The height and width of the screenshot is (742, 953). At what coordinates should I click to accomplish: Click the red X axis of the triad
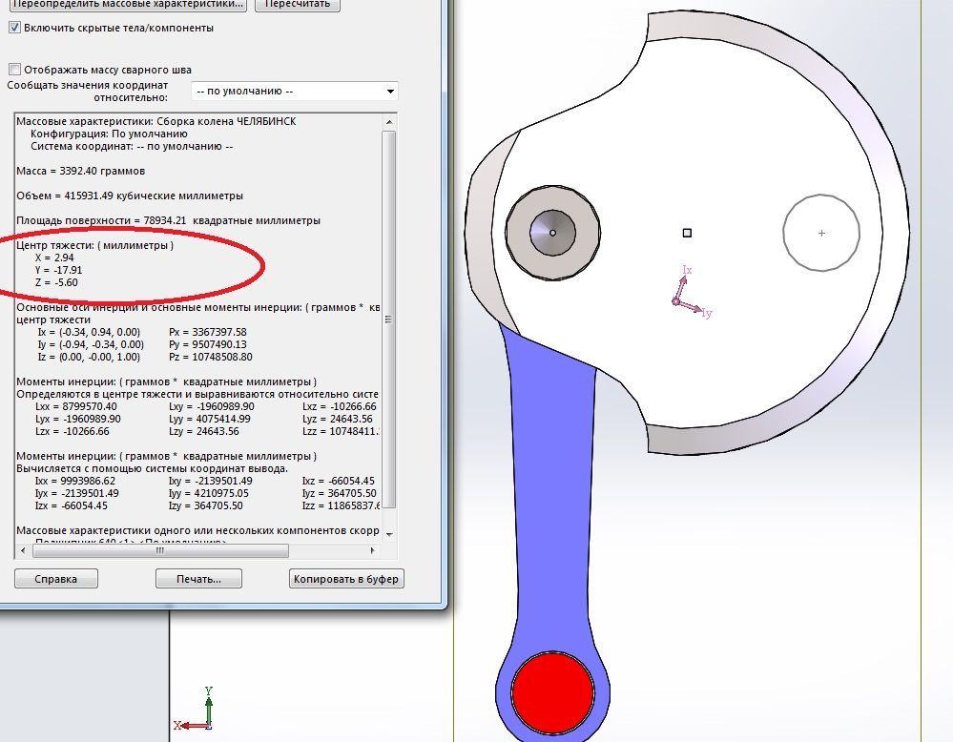[191, 726]
